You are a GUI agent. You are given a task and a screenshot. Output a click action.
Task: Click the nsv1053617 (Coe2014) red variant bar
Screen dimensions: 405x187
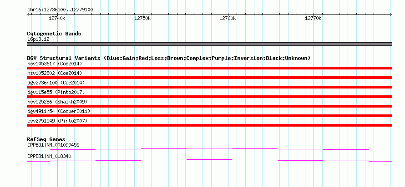coord(209,68)
